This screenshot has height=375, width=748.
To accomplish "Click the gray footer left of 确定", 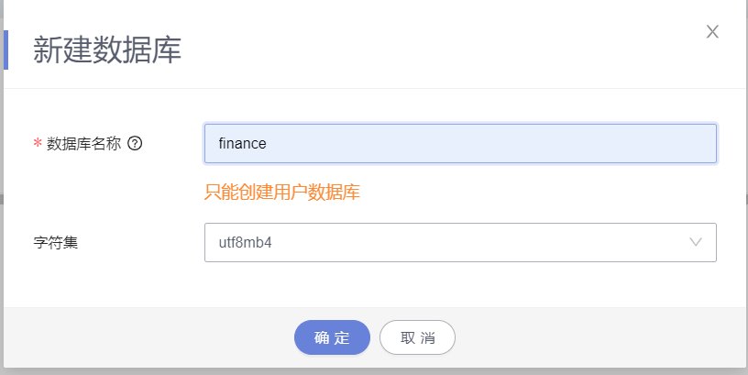I will 147,337.
